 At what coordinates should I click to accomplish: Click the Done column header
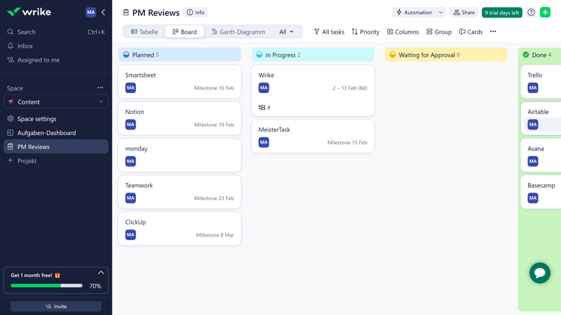[x=539, y=55]
